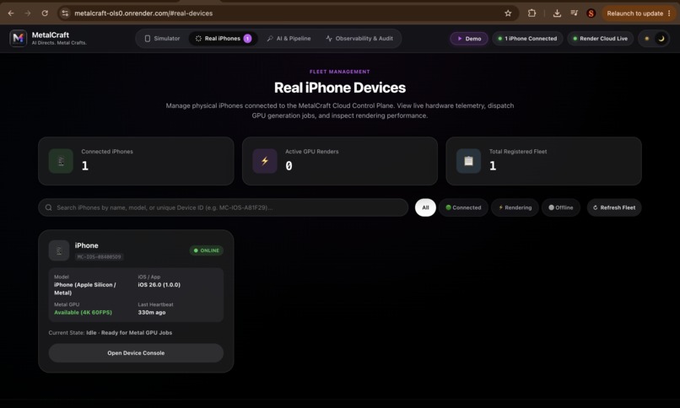Open site info icon in address bar

pyautogui.click(x=65, y=13)
